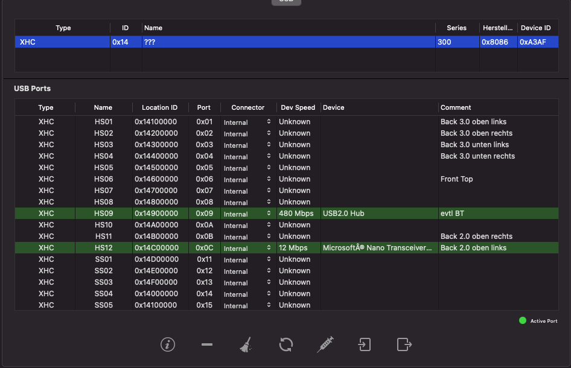
Task: Expand the Connector selector for SS01
Action: 247,260
